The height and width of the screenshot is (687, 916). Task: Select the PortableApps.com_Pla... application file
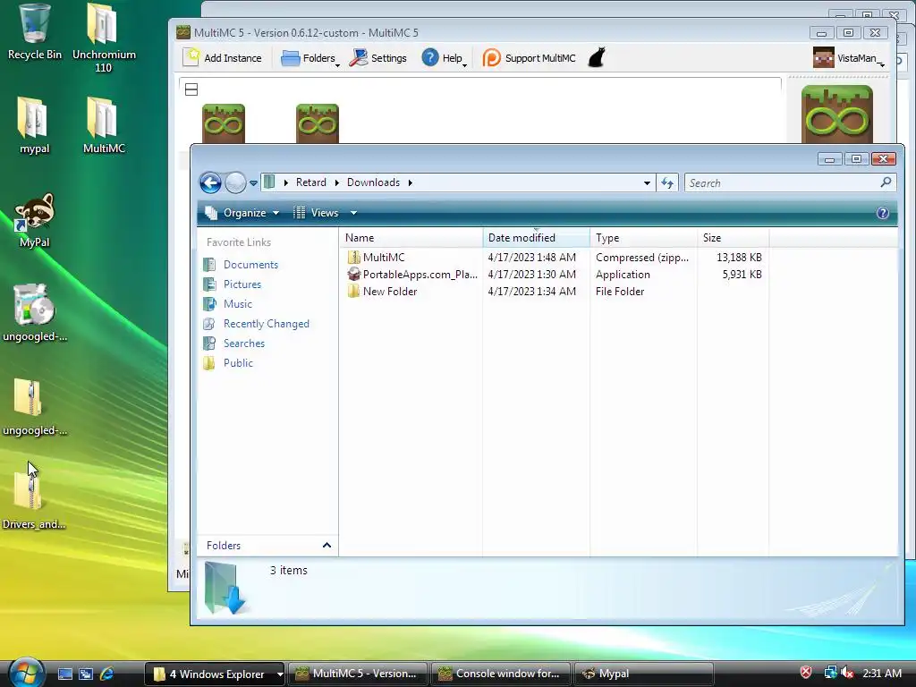tap(412, 274)
